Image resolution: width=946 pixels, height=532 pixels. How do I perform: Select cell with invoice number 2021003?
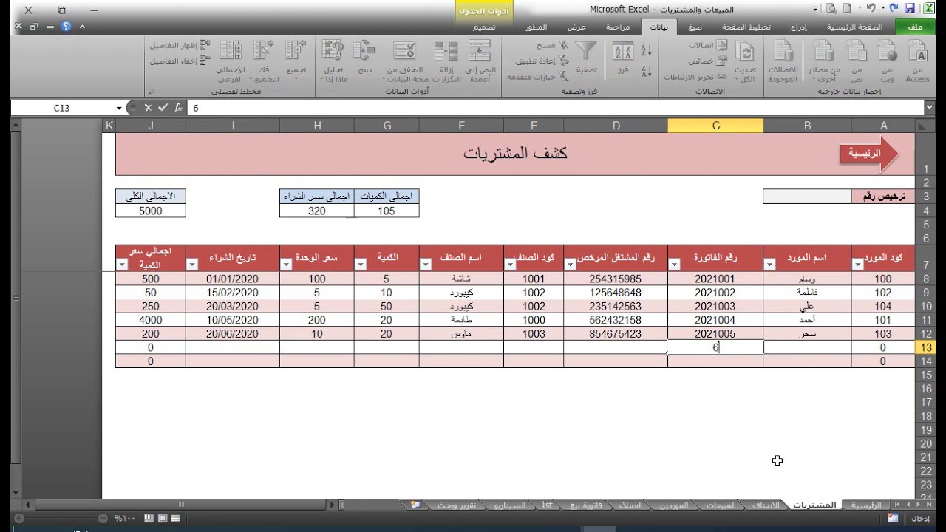point(715,307)
